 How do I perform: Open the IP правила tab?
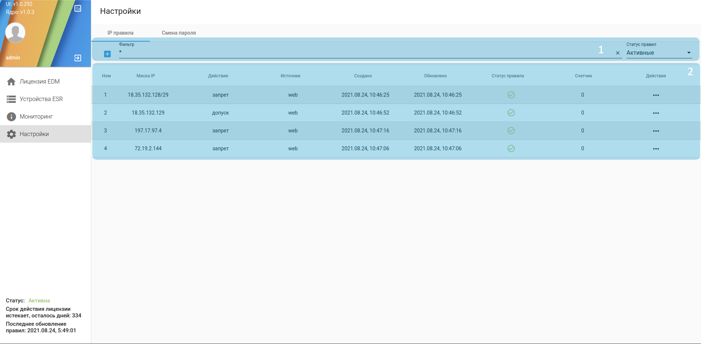click(x=120, y=33)
